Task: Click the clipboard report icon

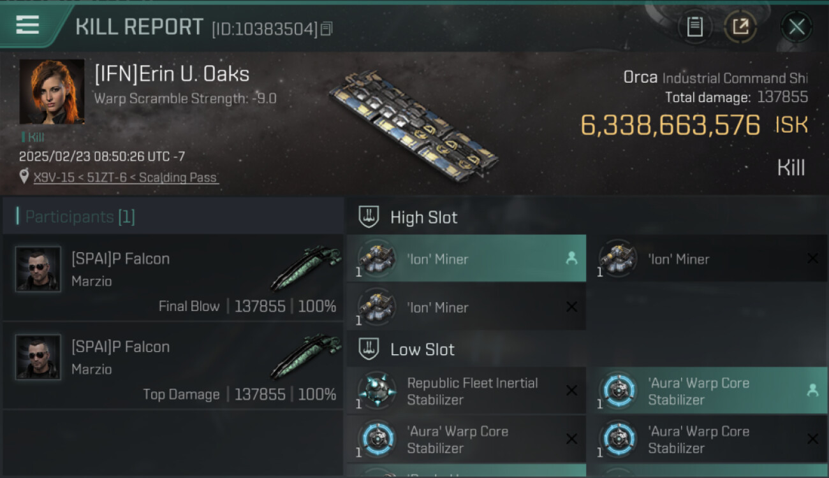Action: (x=694, y=27)
